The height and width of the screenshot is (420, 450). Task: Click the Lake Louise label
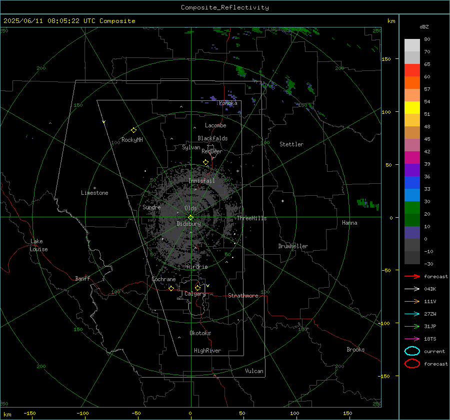38,245
